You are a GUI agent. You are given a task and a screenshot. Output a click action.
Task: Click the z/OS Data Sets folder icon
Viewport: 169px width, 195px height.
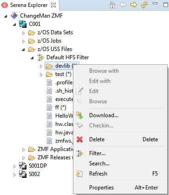click(32, 32)
